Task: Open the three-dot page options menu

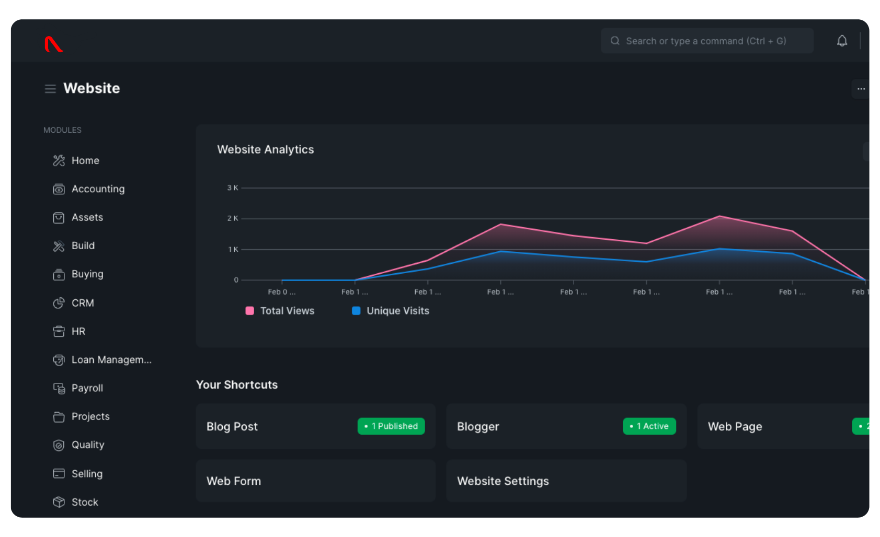Action: click(861, 89)
